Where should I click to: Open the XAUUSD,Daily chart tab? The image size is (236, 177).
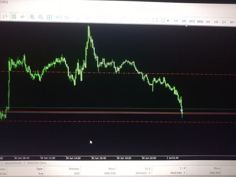coord(37,163)
